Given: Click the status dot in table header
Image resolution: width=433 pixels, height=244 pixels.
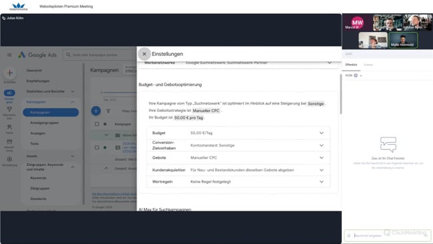Looking at the screenshot, I should [x=105, y=124].
